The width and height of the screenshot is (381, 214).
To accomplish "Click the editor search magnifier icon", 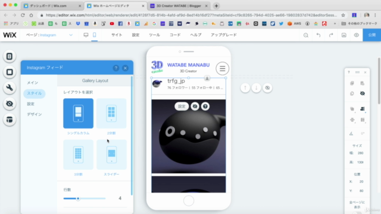I will click(306, 35).
